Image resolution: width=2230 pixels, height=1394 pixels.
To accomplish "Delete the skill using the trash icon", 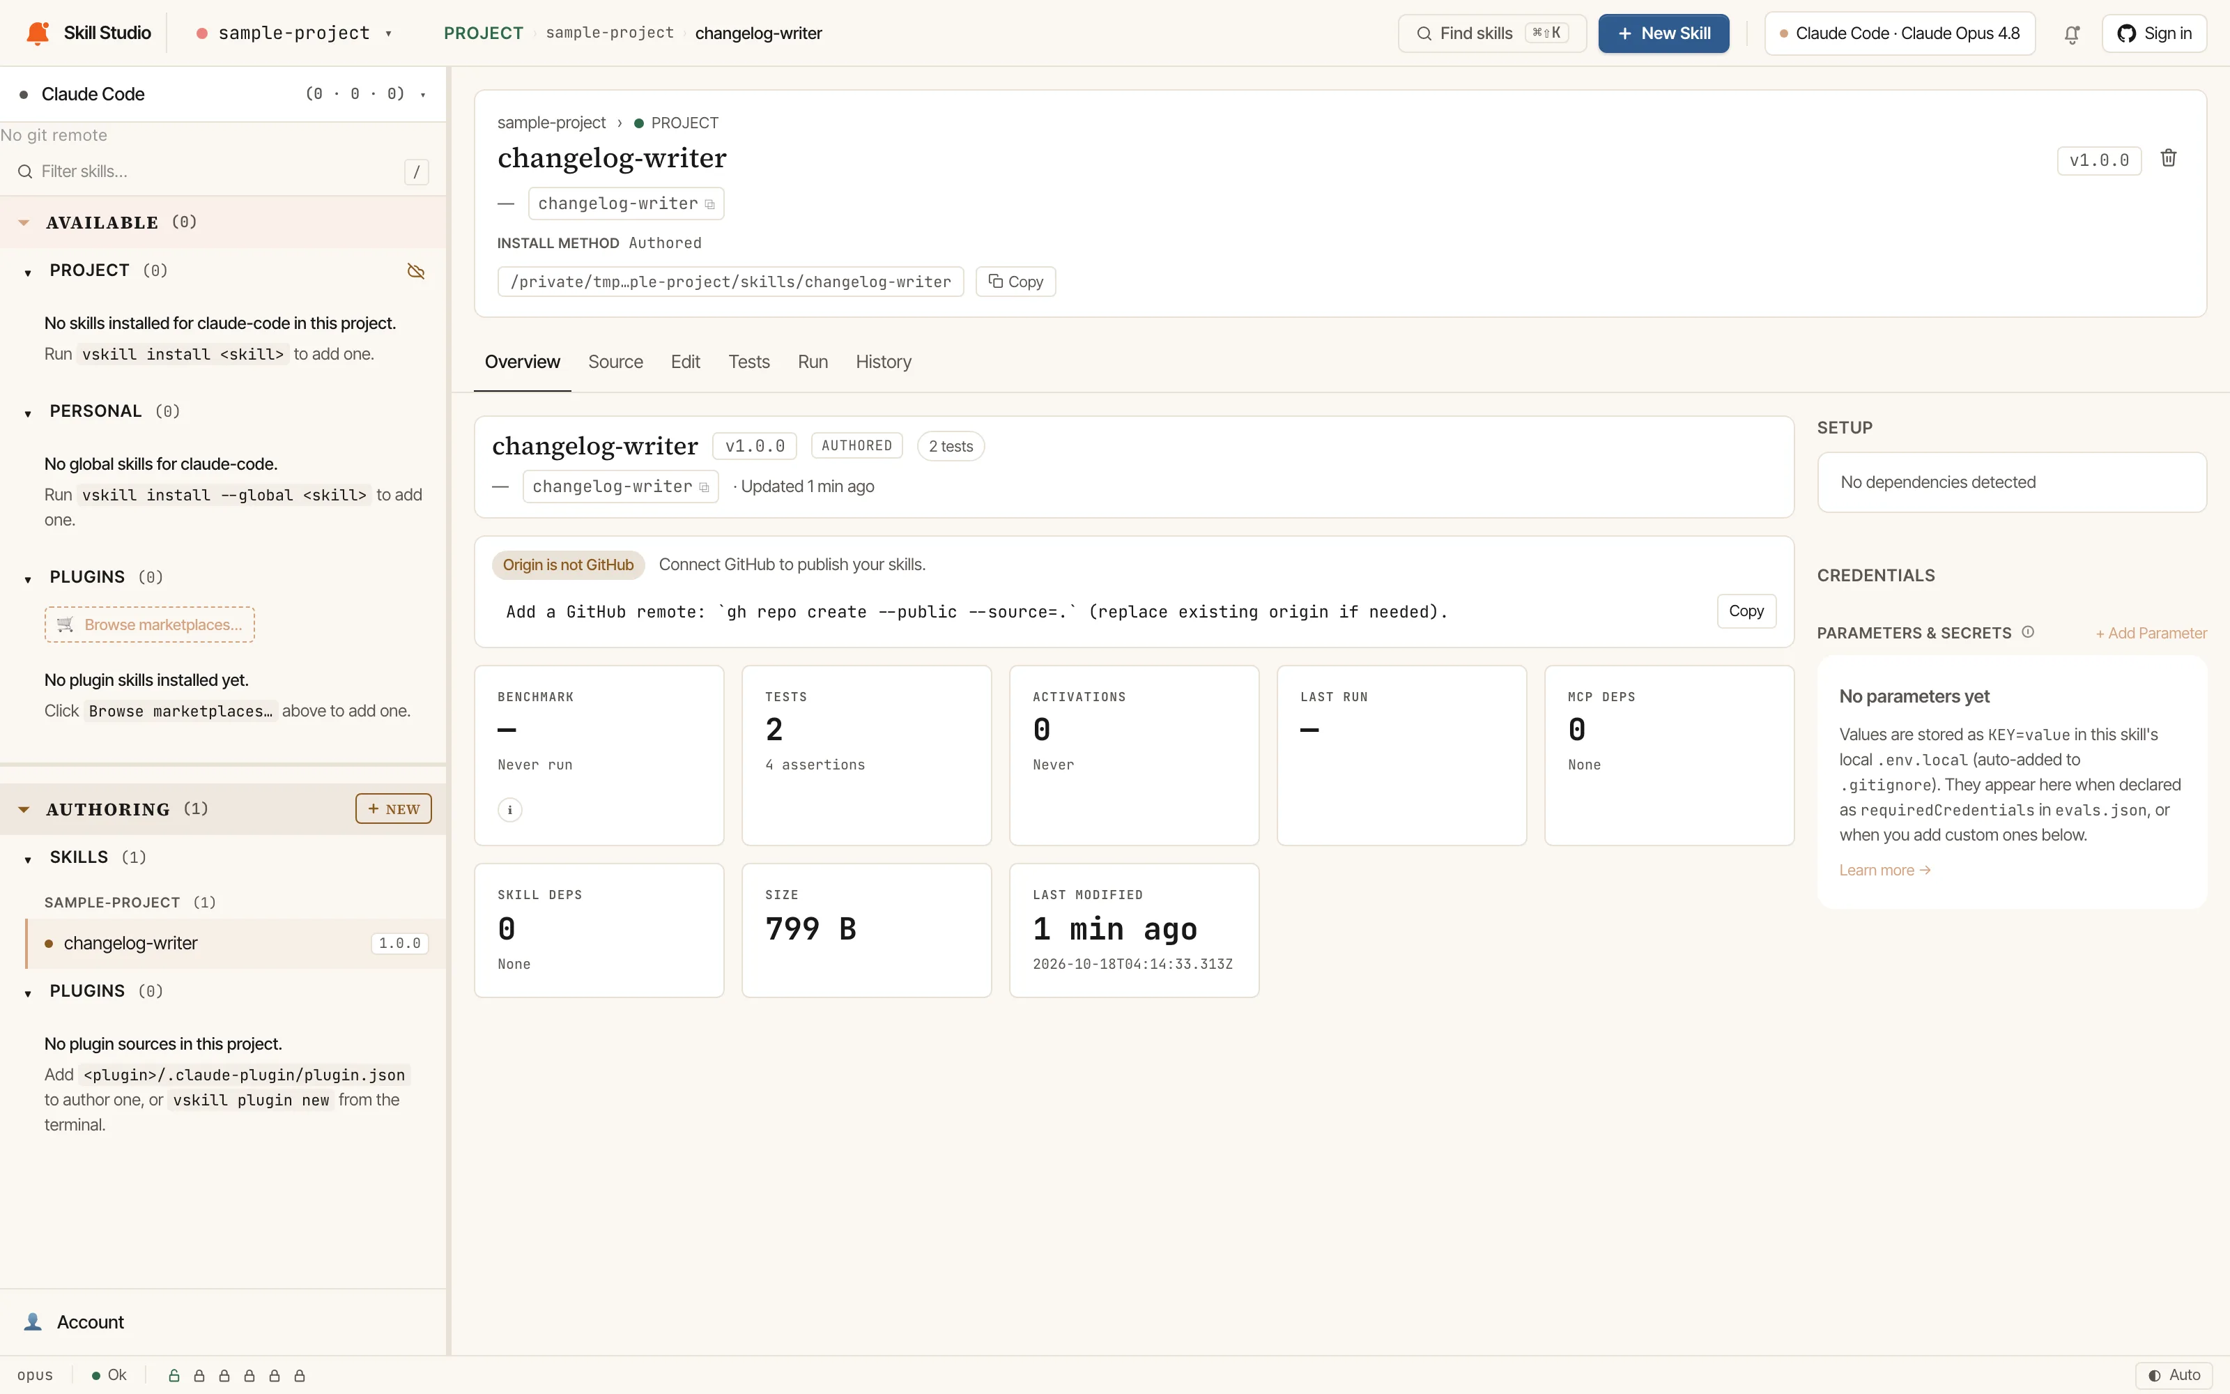I will tap(2168, 159).
